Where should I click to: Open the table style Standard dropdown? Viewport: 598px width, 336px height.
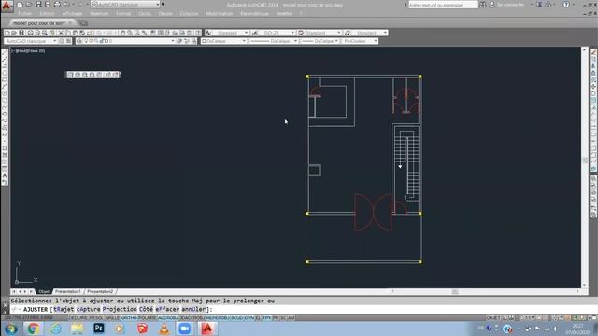pyautogui.click(x=322, y=33)
